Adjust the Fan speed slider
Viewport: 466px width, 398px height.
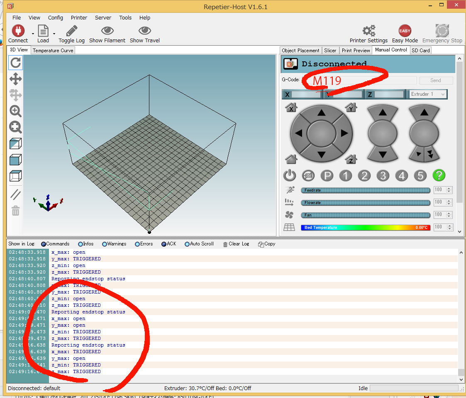(x=366, y=215)
